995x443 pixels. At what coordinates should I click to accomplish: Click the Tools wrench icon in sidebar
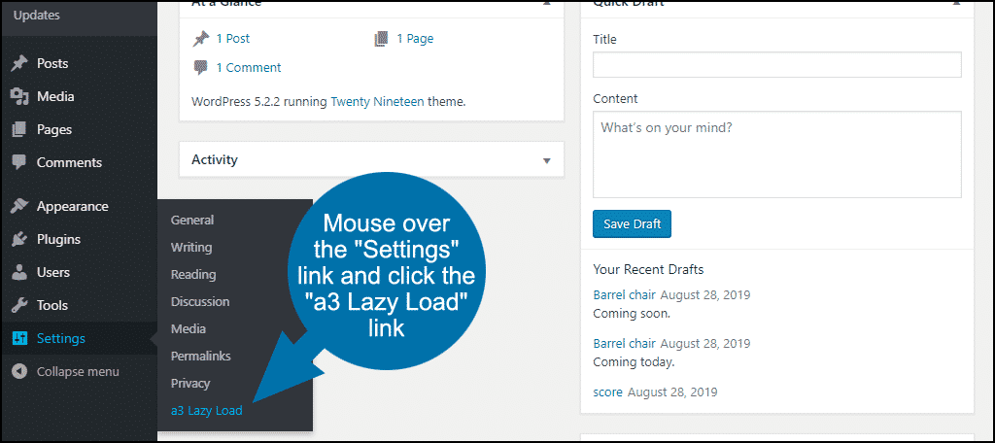click(x=19, y=305)
